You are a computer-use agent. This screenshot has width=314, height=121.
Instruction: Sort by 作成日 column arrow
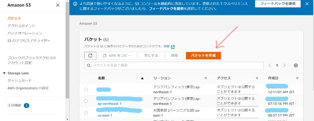tap(297, 78)
